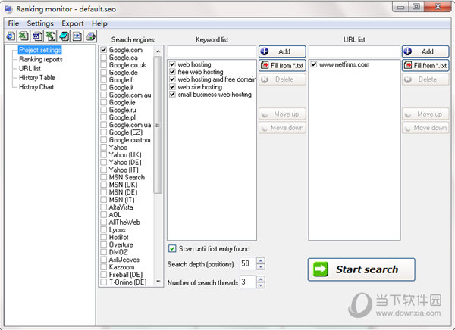Click the cyan notepad toolbar icon
The image size is (455, 330).
click(x=64, y=36)
